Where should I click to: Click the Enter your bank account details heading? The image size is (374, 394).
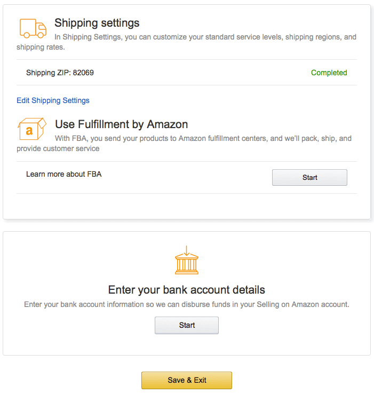(x=187, y=290)
